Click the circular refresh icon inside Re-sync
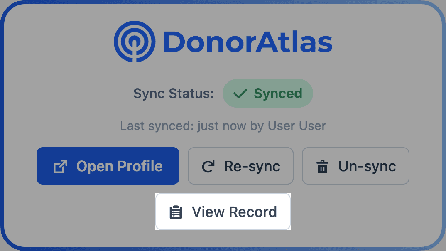 click(x=208, y=166)
